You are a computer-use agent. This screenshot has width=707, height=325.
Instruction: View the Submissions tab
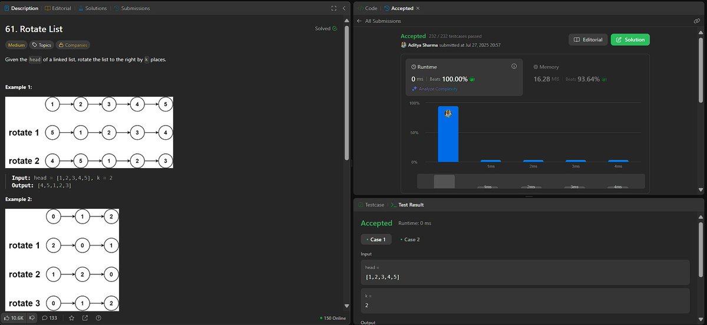[132, 8]
